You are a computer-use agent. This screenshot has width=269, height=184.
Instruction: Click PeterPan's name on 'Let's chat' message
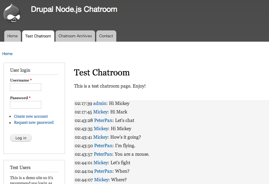pyautogui.click(x=103, y=120)
